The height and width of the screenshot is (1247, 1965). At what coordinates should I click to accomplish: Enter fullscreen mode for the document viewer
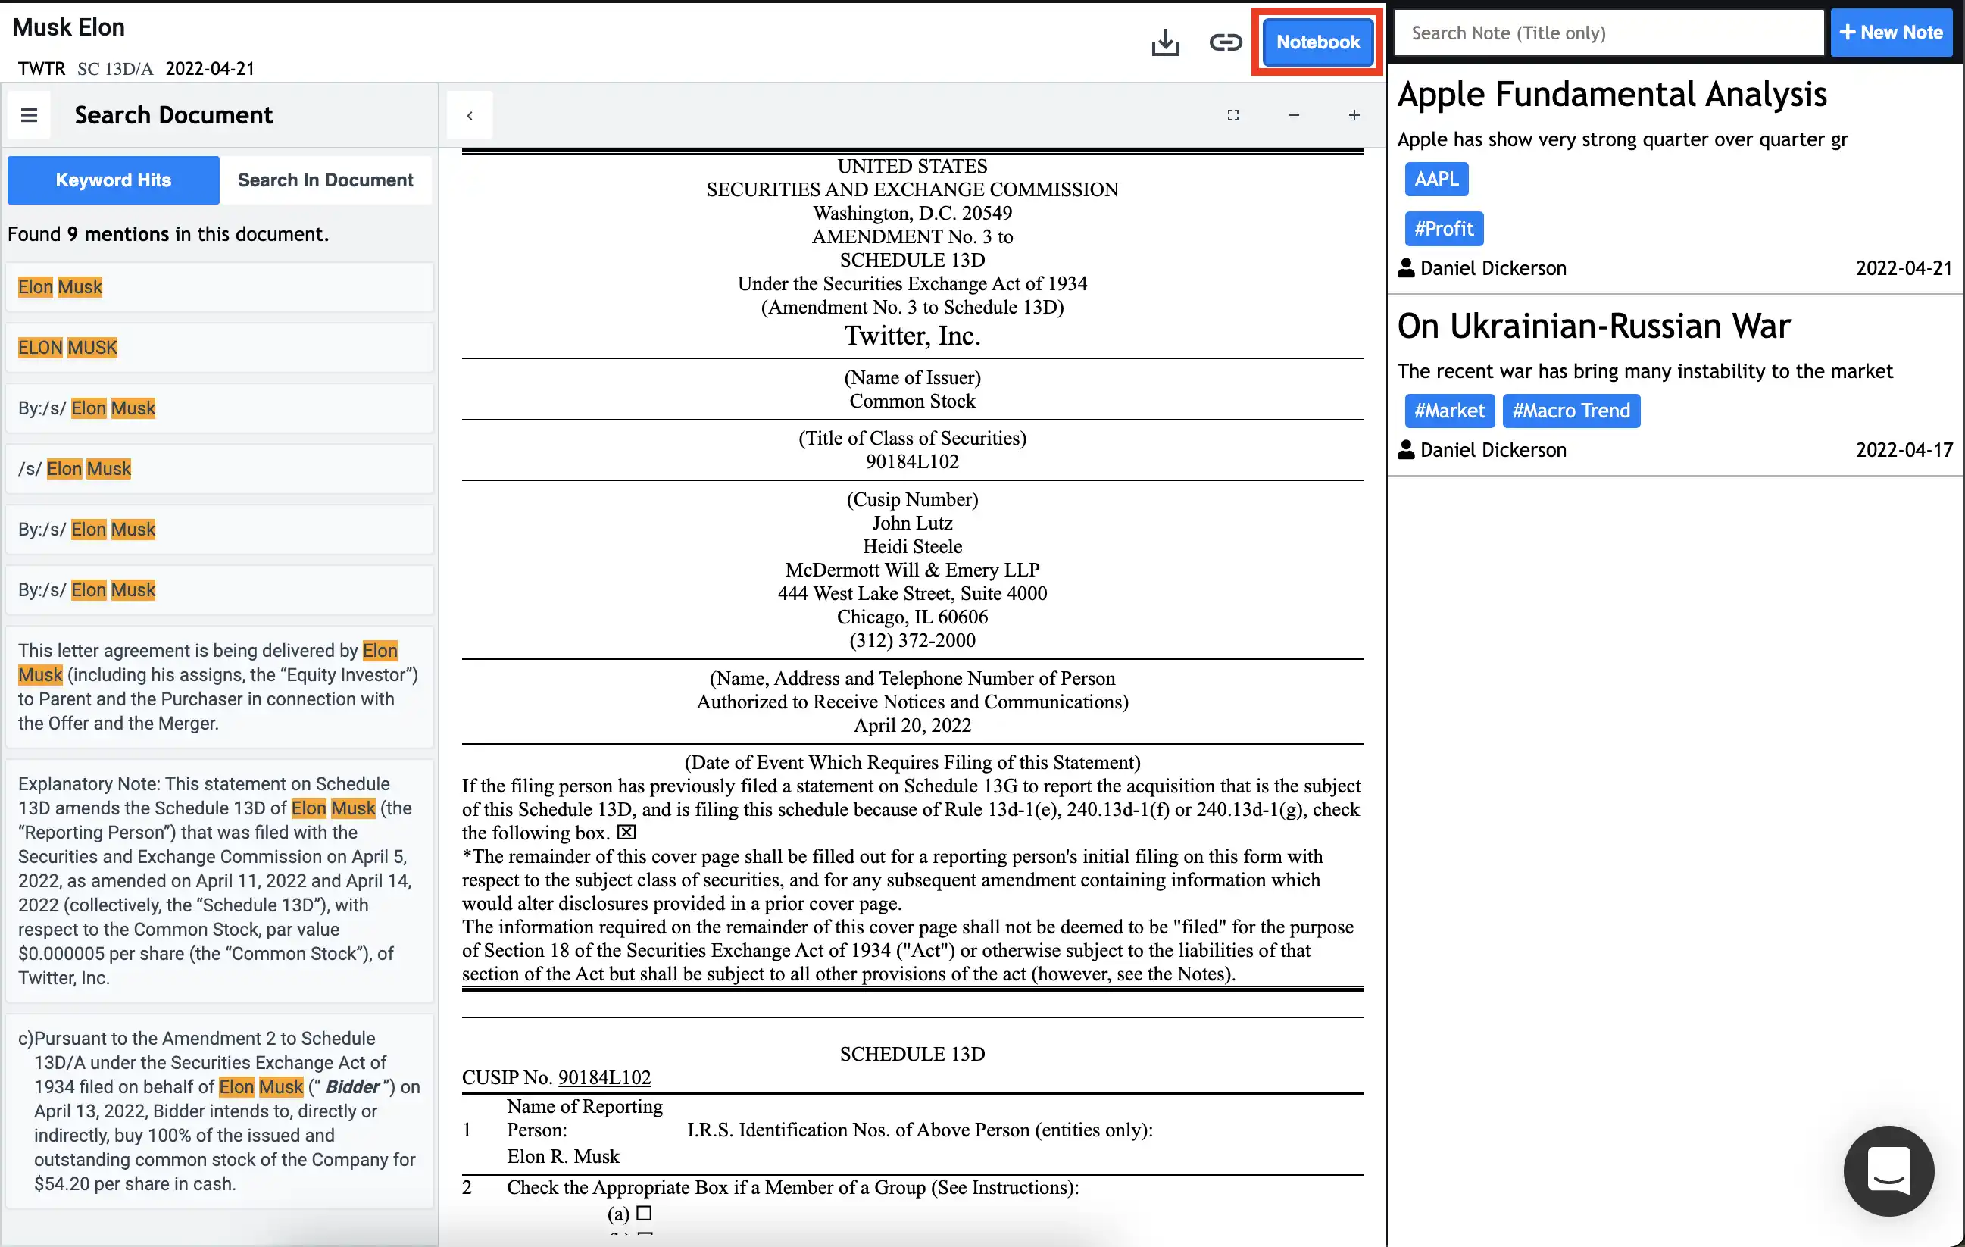[1233, 115]
